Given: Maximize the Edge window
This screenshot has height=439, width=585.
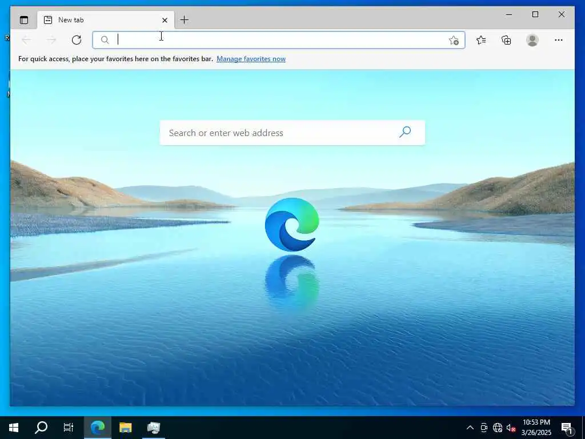Looking at the screenshot, I should 535,14.
